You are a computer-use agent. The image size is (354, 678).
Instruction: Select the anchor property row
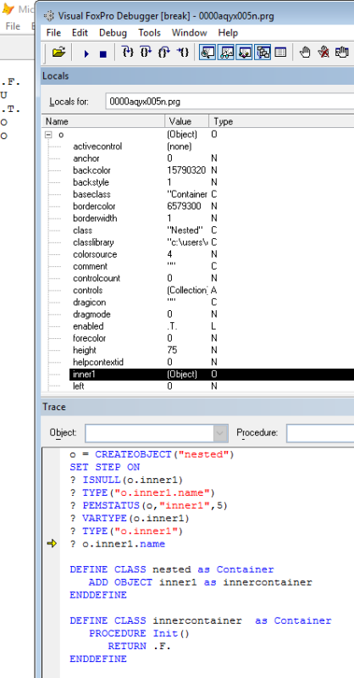coord(212,158)
